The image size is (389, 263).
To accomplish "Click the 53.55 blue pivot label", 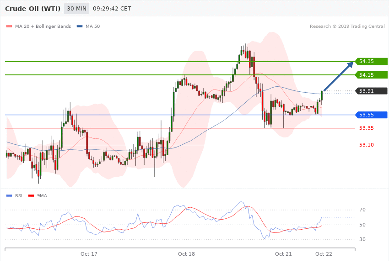I will (x=371, y=115).
